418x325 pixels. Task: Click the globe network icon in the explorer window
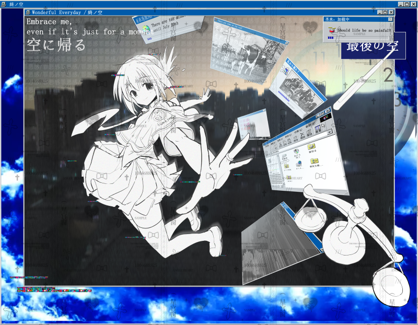pyautogui.click(x=299, y=162)
